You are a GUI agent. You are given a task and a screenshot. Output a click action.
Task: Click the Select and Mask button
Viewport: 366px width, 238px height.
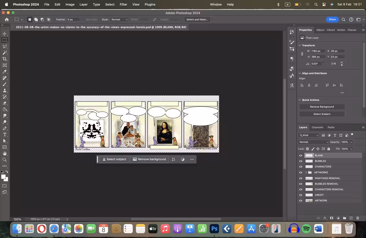click(x=197, y=20)
